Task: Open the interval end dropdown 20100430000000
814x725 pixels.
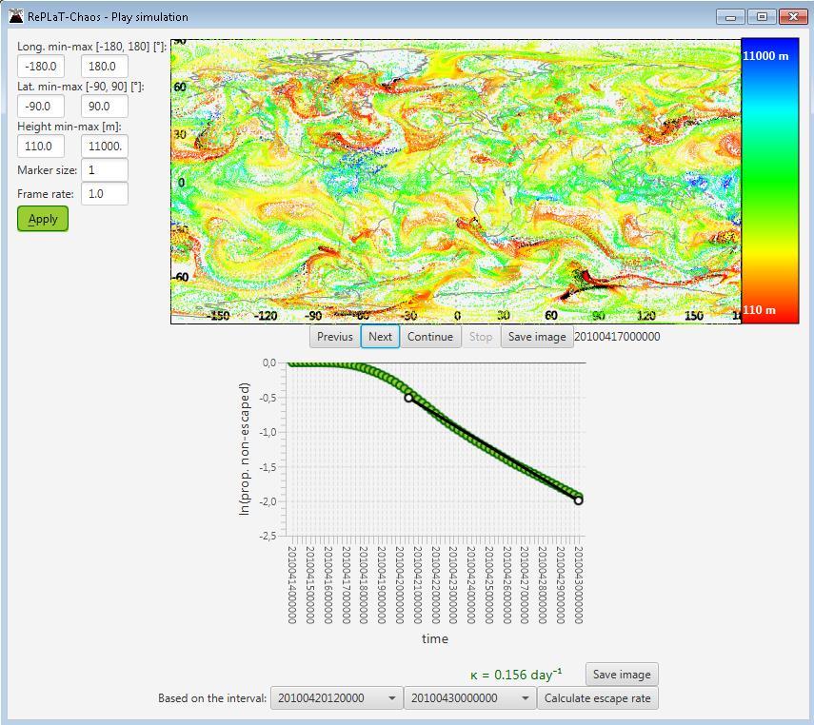Action: point(469,698)
